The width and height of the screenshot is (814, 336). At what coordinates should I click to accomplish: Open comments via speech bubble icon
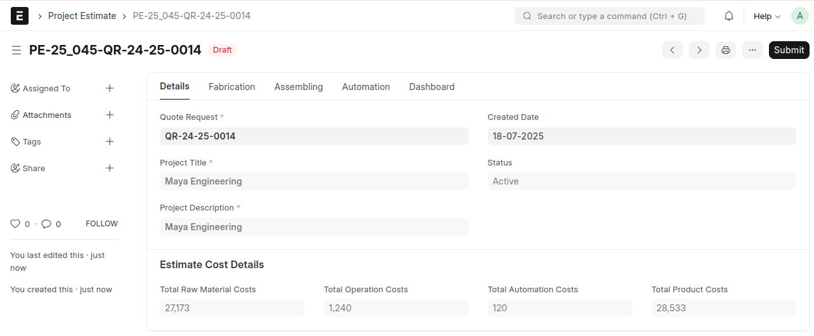[46, 224]
